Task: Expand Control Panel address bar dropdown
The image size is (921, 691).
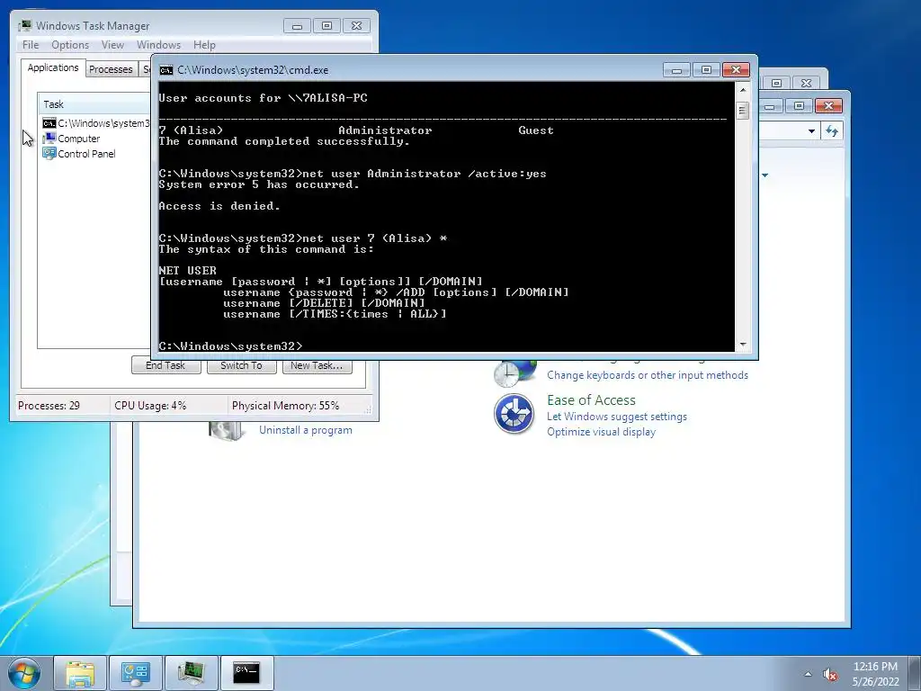Action: tap(811, 131)
